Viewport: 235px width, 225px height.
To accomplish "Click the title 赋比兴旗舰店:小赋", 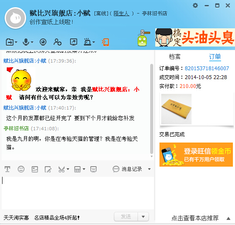I will pos(60,13).
